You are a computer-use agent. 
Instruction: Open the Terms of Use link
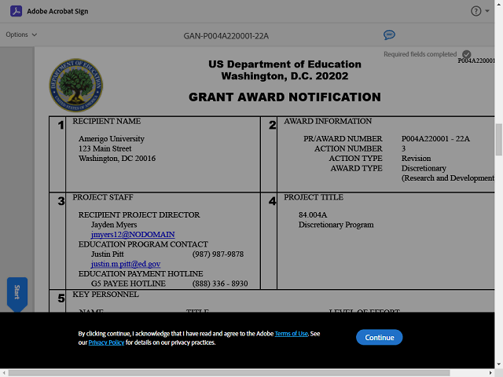point(291,334)
